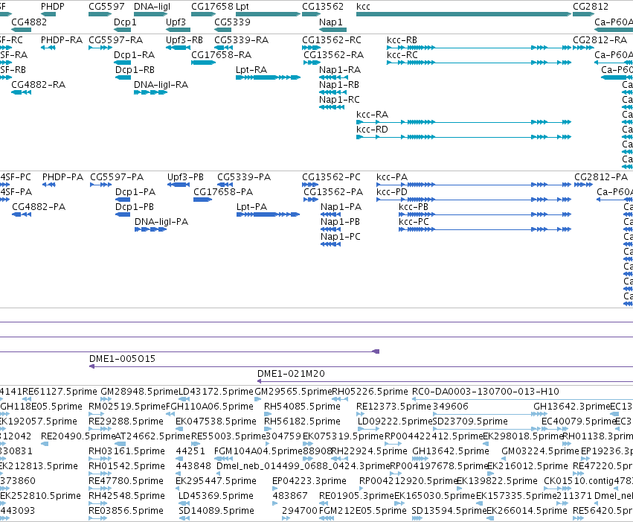Open the Upf3-RB transcript

pos(178,48)
